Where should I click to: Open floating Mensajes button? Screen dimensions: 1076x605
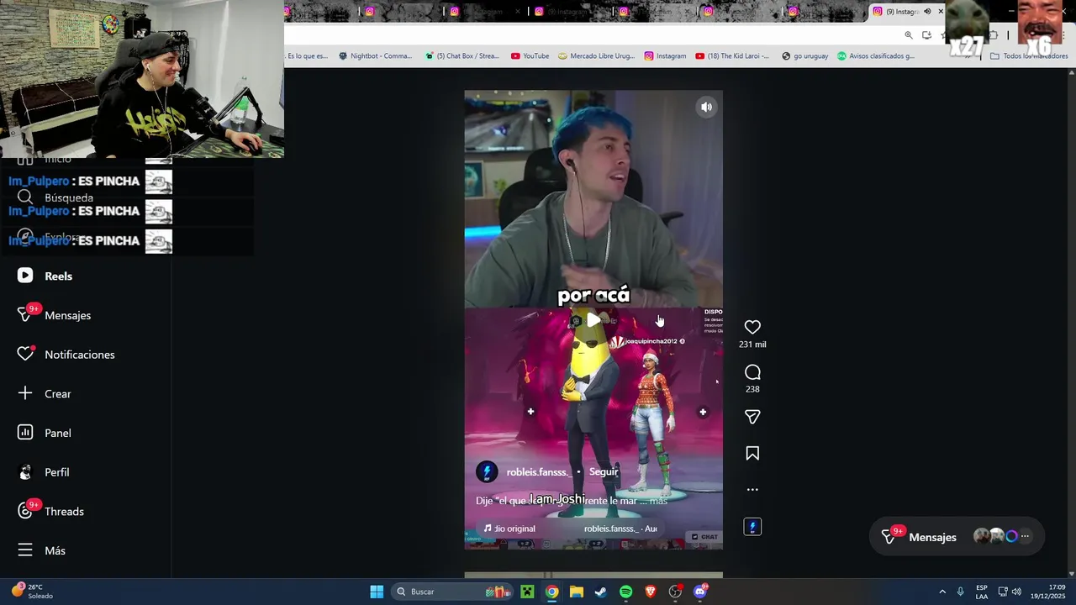957,537
